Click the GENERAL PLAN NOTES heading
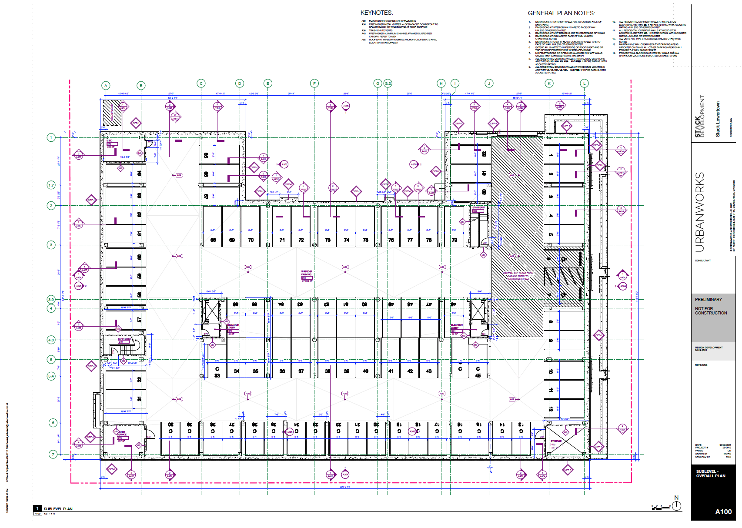 (562, 13)
